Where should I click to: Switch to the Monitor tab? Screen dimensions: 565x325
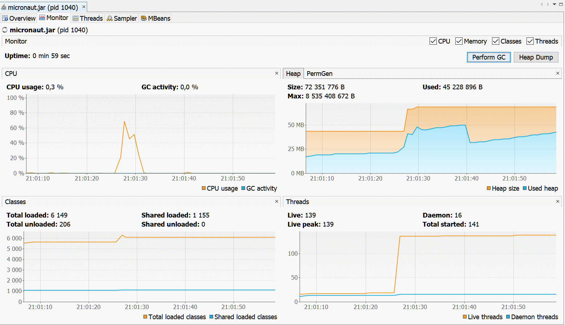(x=54, y=17)
